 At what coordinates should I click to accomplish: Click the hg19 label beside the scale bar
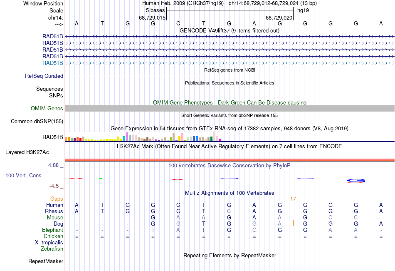tap(303, 10)
